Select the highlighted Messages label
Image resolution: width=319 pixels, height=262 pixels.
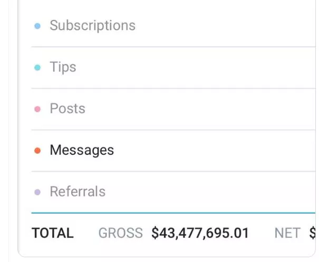[x=82, y=150]
